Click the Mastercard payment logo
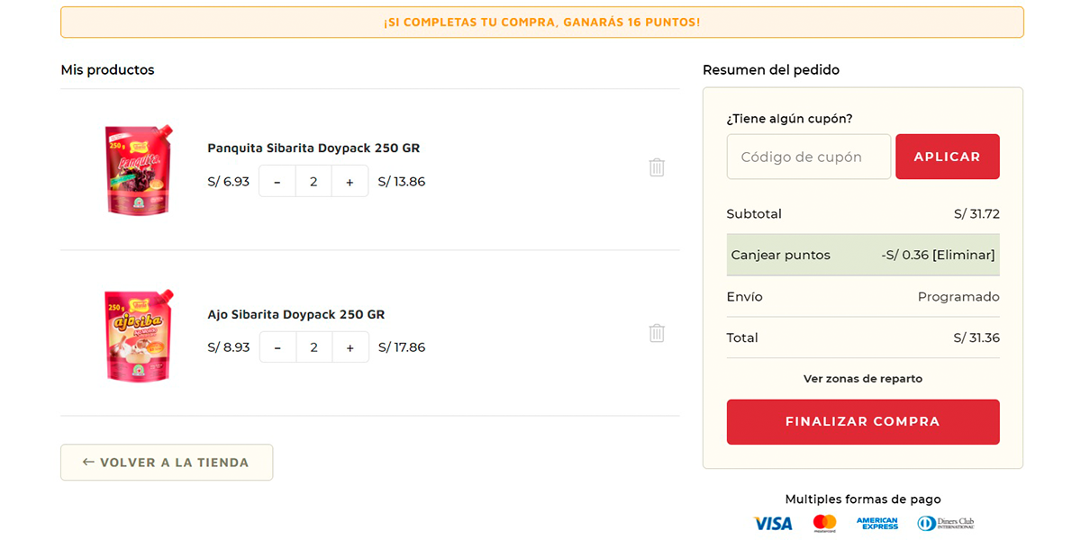This screenshot has height=540, width=1081. (824, 523)
